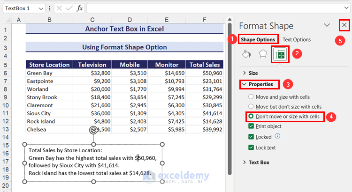Click the Claremont cell
The height and width of the screenshot is (192, 352).
tap(49, 105)
